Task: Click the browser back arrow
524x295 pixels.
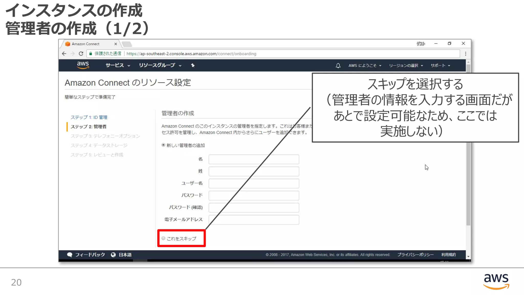Action: pyautogui.click(x=64, y=54)
